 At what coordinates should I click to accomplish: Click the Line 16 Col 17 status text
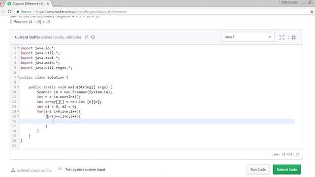[x=285, y=154]
